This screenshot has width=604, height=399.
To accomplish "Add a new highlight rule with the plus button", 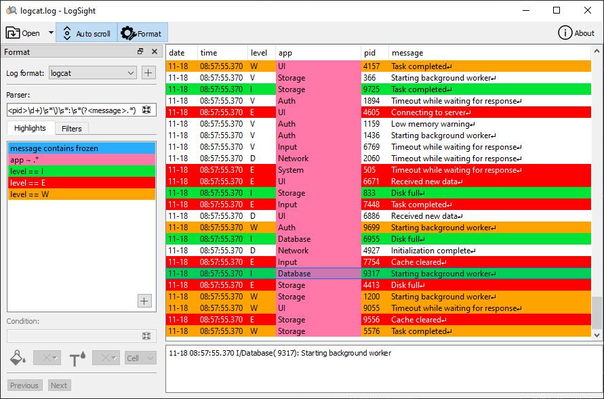I will pyautogui.click(x=144, y=301).
